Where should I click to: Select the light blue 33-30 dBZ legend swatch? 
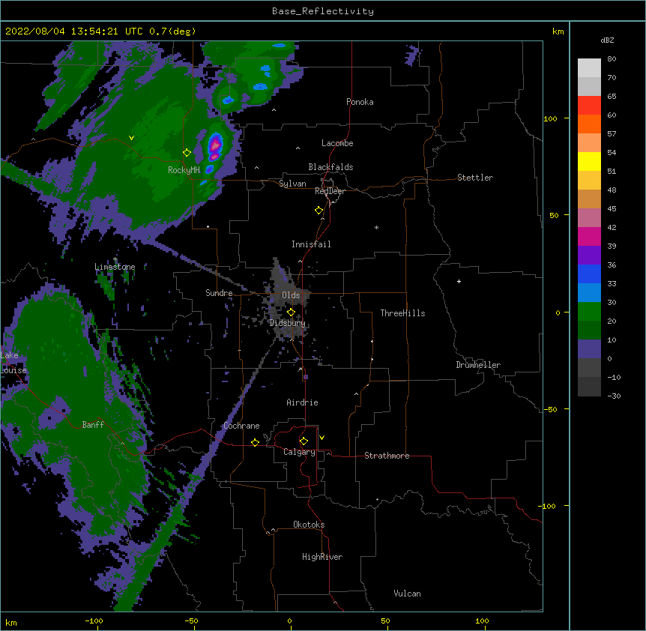(589, 292)
